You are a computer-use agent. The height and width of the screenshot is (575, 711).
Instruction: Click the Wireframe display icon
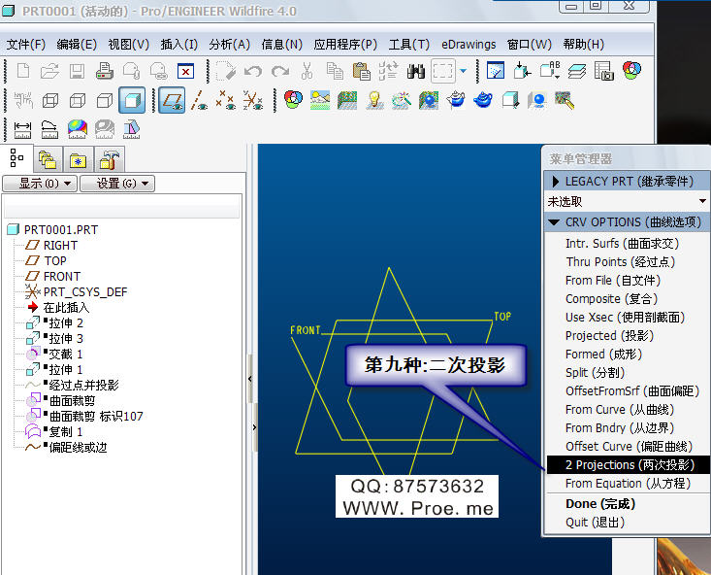coord(50,100)
